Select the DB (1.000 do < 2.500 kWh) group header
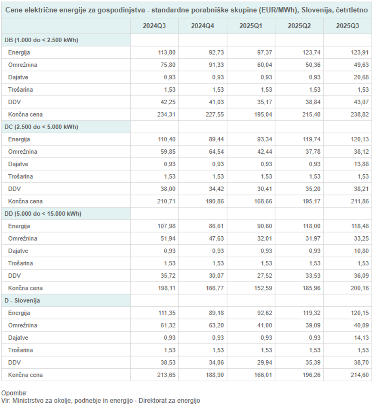 (41, 40)
